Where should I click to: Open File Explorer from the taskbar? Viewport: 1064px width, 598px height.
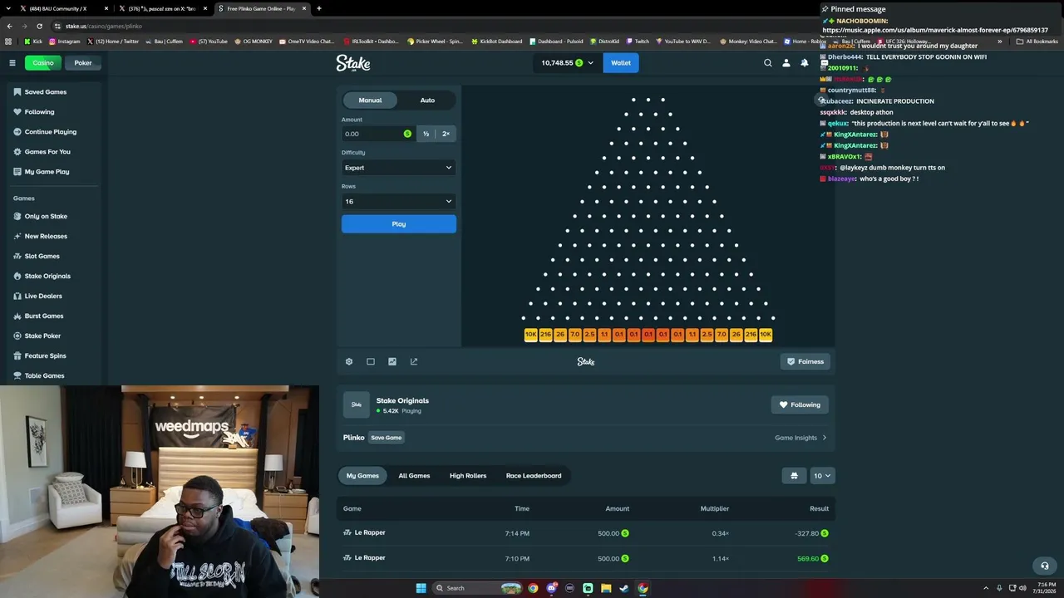click(x=606, y=588)
